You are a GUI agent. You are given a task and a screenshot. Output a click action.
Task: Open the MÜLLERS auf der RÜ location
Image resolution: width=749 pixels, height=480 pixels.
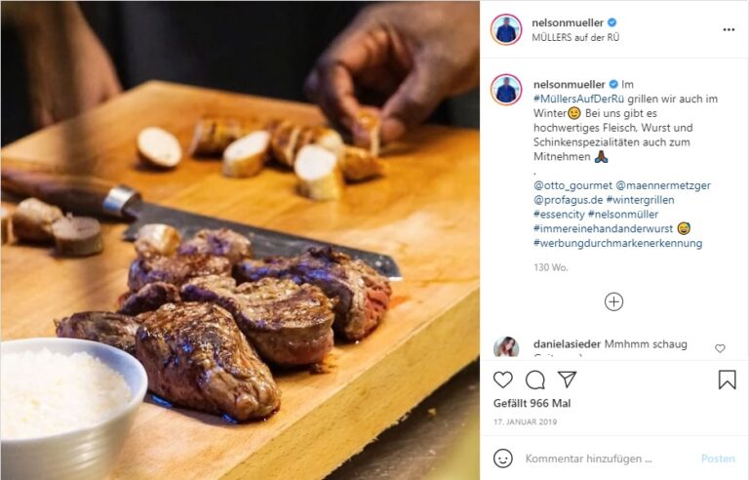tap(575, 37)
